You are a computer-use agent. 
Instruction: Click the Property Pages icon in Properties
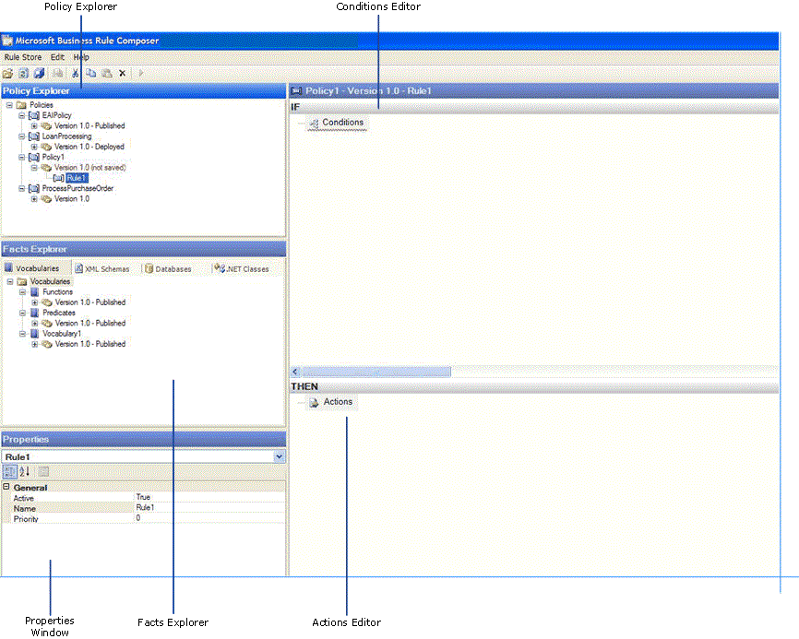pyautogui.click(x=43, y=471)
